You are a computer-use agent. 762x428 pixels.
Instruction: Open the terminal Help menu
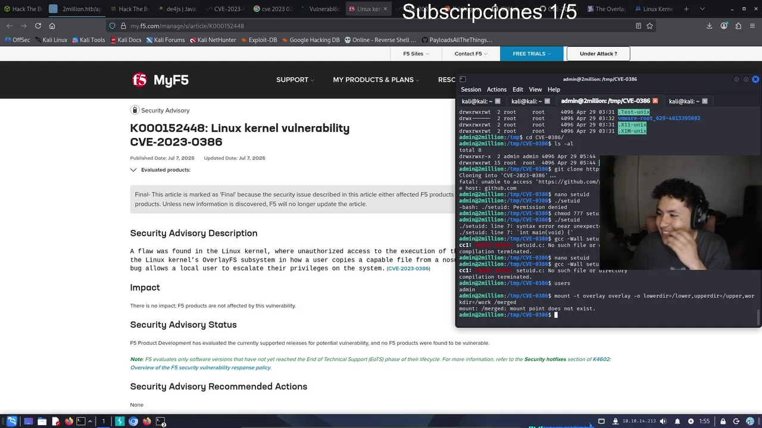click(554, 89)
